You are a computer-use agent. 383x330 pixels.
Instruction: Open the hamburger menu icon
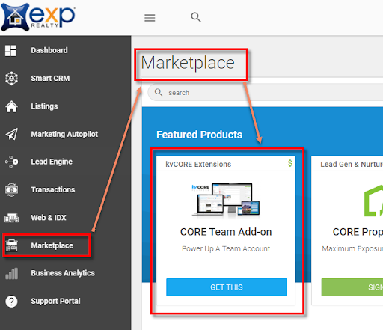coord(150,18)
